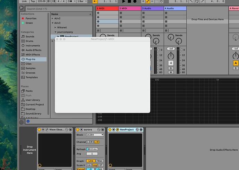239x170 pixels.
Task: Click the Tap tempo button
Action: point(33,1)
